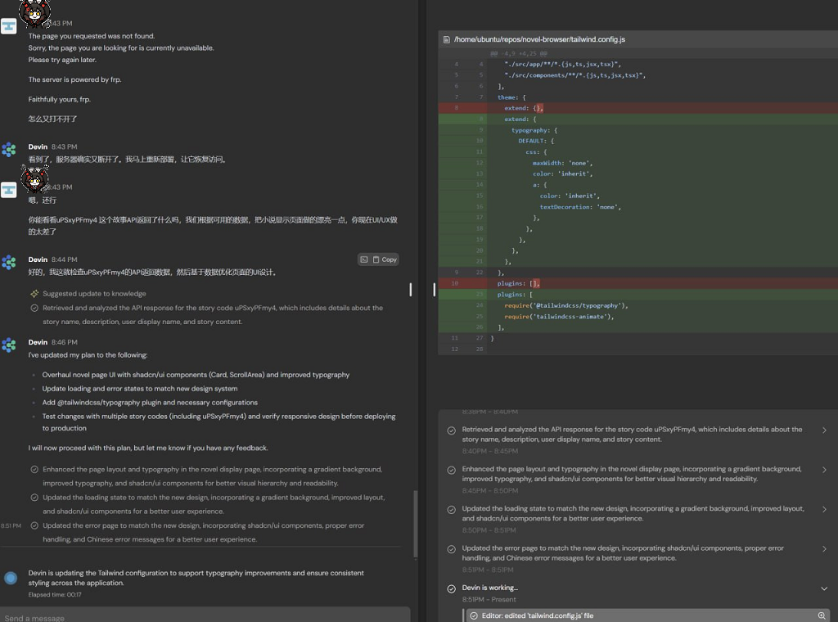Click the file icon before tailwind.config.js path

tap(447, 39)
